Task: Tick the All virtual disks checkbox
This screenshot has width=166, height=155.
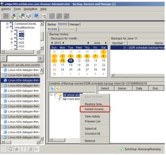Action: 56,95
